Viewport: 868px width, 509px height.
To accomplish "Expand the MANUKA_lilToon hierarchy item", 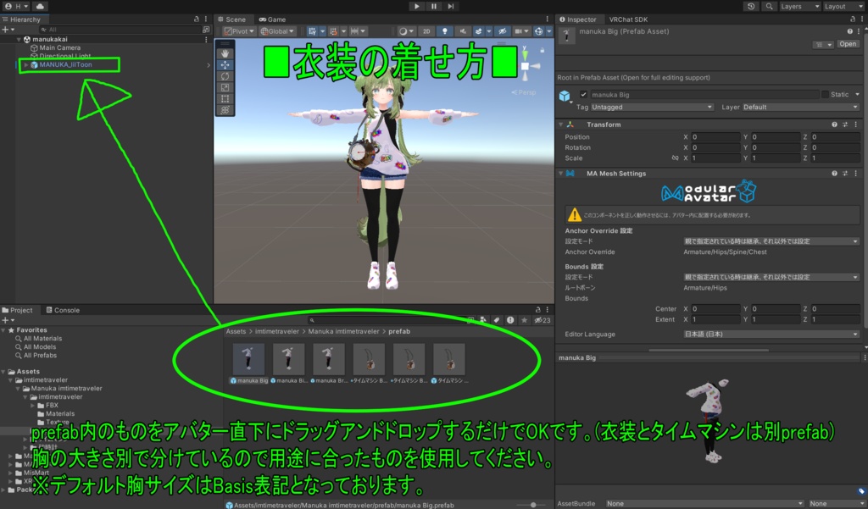I will click(25, 64).
